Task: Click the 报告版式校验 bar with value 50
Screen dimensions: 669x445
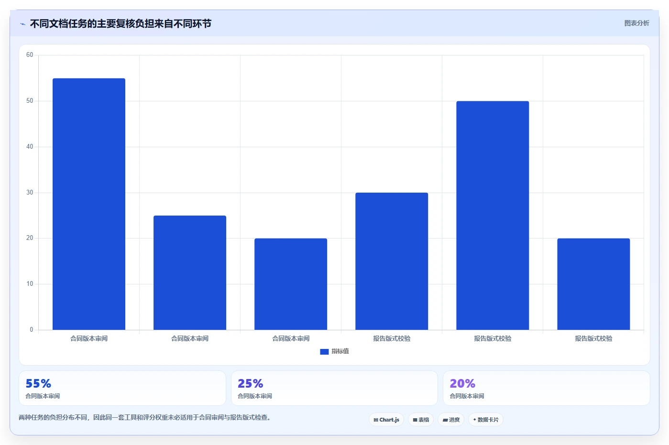Action: coord(493,216)
